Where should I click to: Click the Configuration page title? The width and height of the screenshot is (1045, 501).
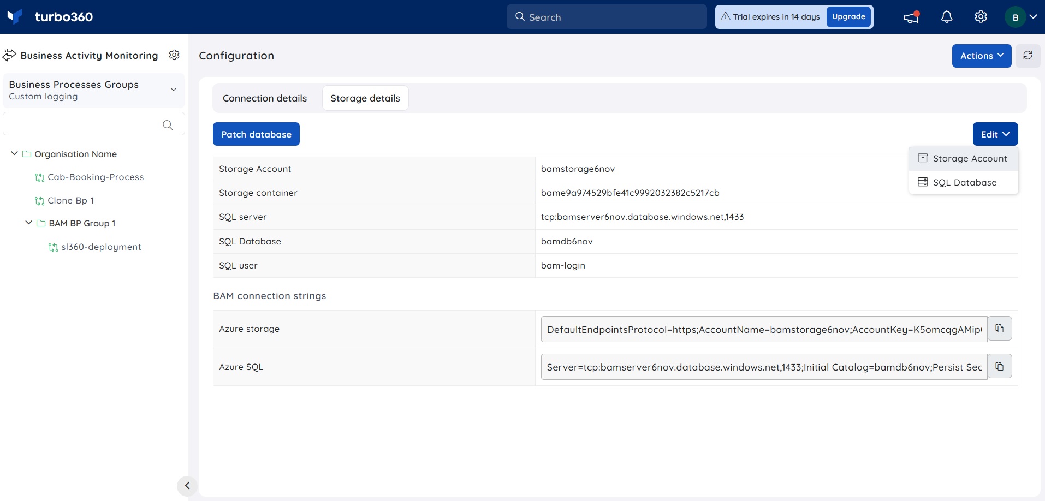(236, 56)
